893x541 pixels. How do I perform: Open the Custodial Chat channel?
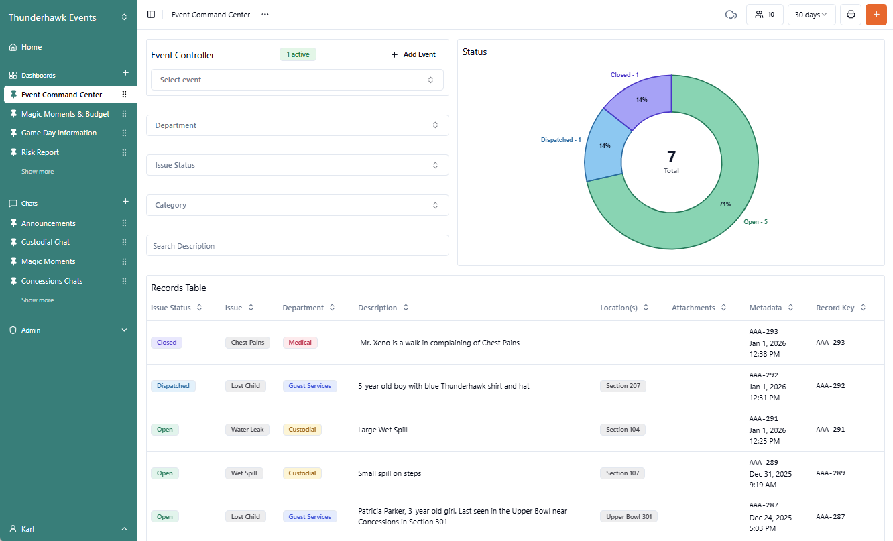pyautogui.click(x=46, y=242)
